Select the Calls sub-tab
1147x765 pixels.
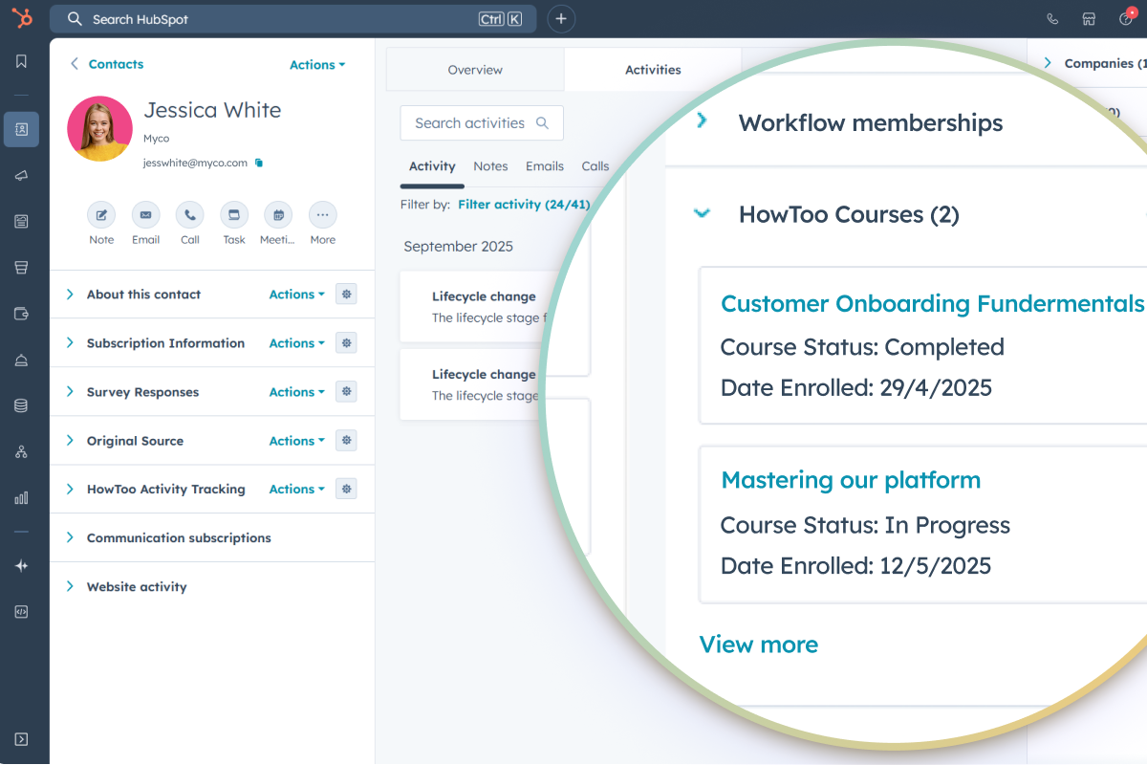(595, 166)
